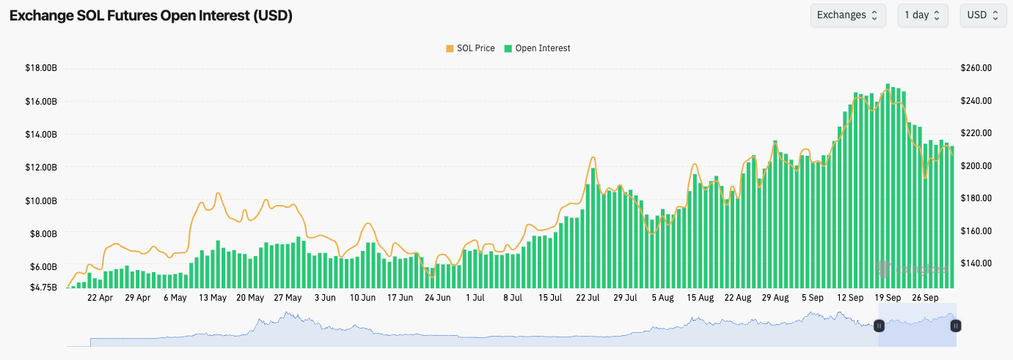Click the 24 Jun date label
This screenshot has width=1013, height=360.
tap(438, 299)
